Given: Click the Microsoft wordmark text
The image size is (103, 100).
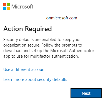Looking at the screenshot, I should point(22,7).
